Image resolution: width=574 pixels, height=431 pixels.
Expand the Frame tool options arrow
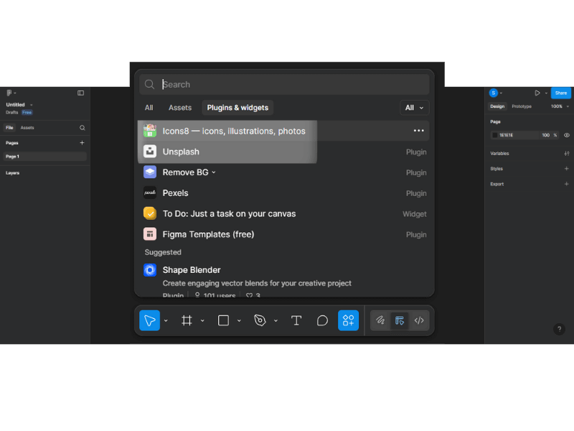202,320
